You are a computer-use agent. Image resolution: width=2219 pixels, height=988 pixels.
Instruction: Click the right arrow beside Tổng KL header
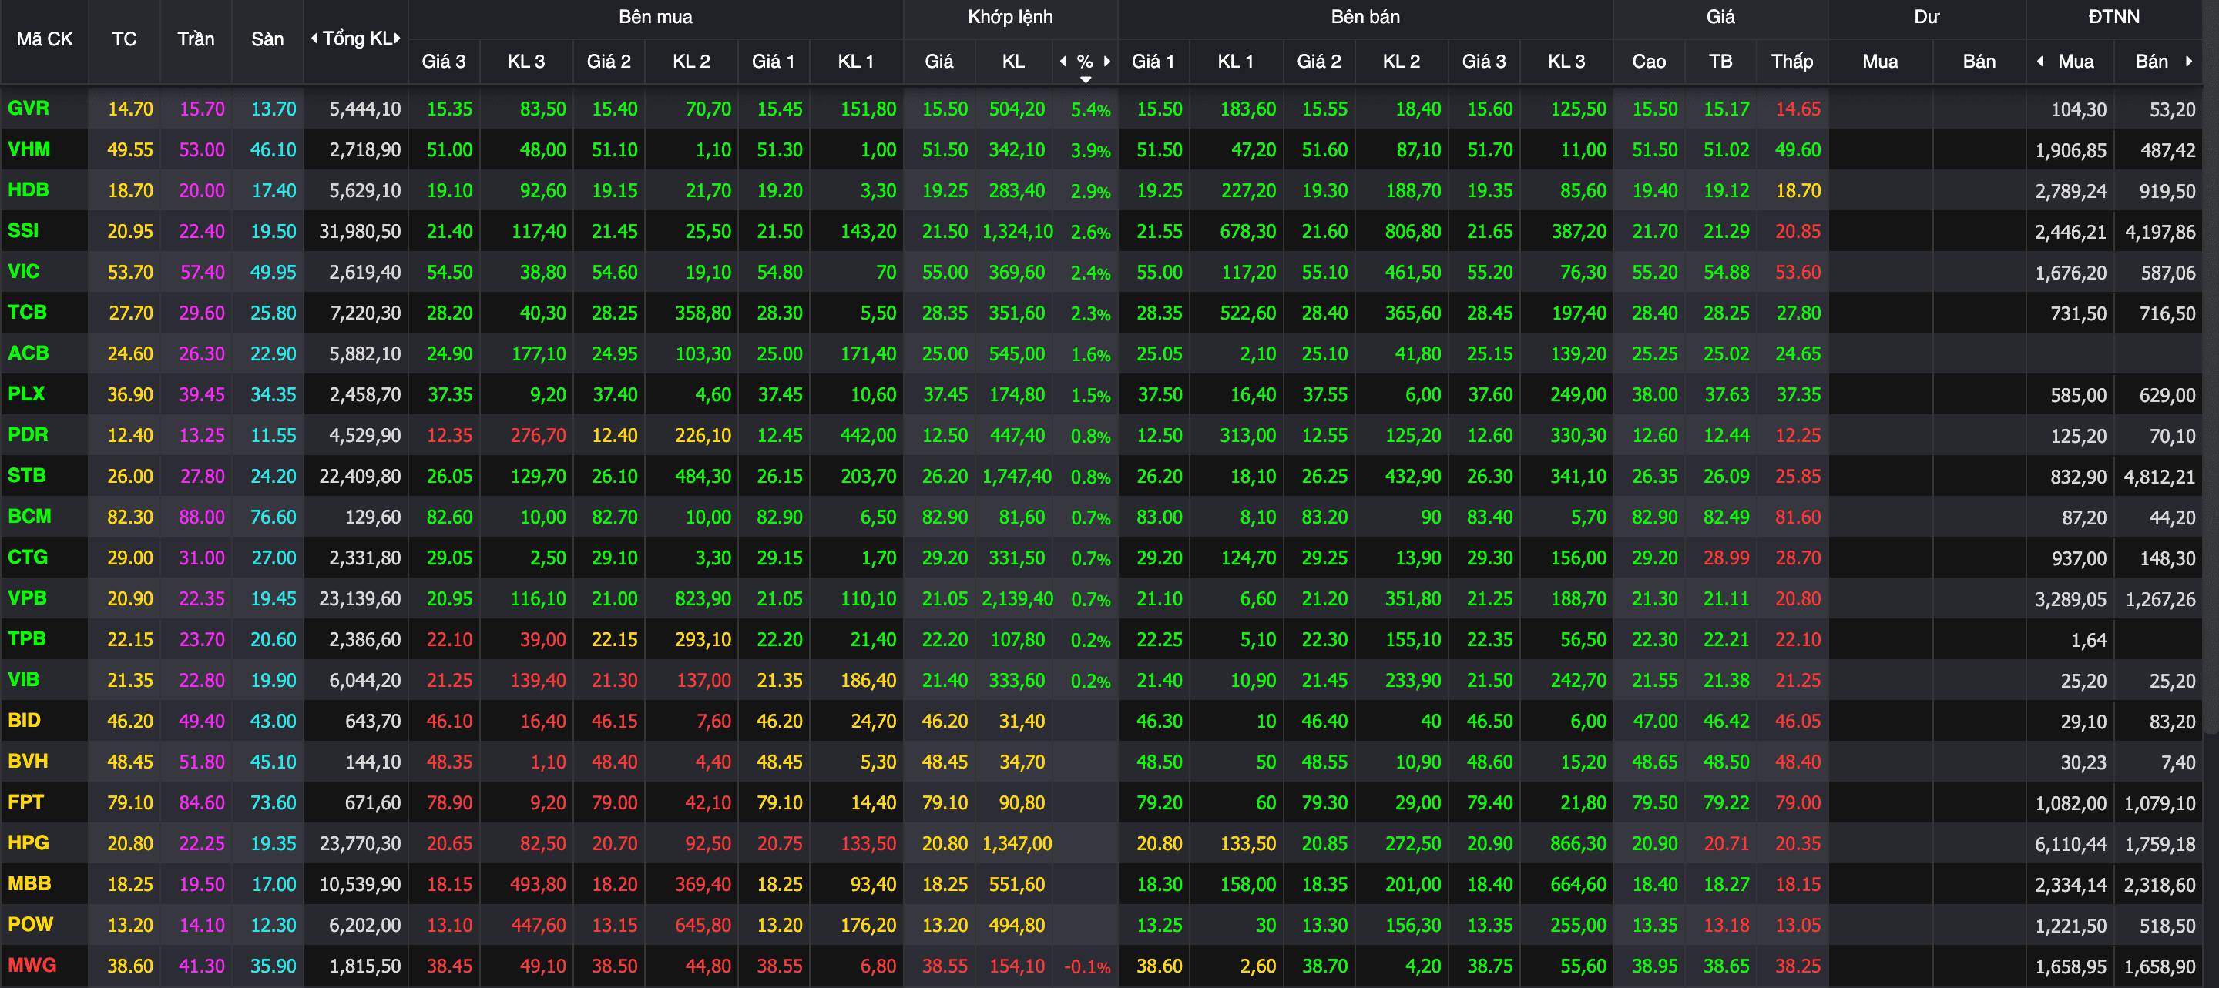(397, 38)
